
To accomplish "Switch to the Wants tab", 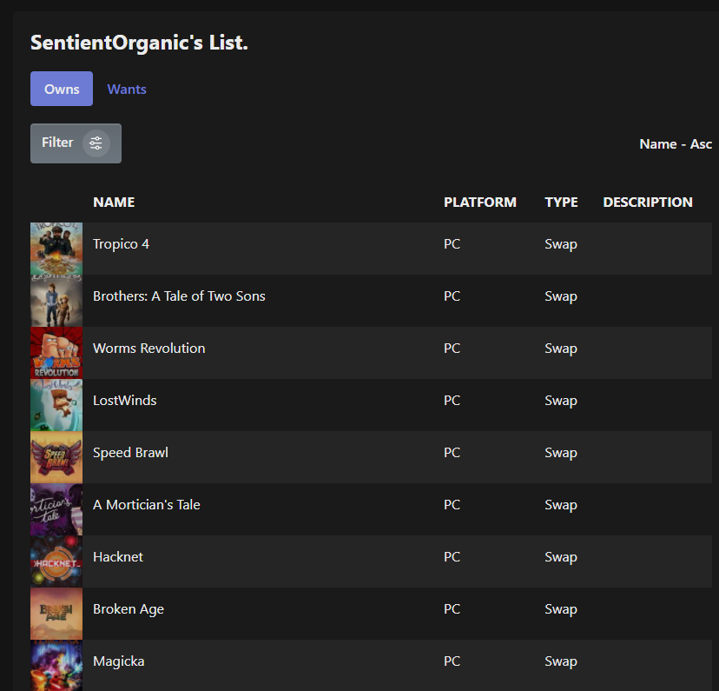I will [x=127, y=89].
